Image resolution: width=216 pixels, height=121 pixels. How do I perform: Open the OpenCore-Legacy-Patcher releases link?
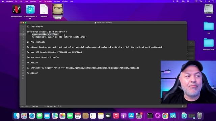(x=103, y=68)
